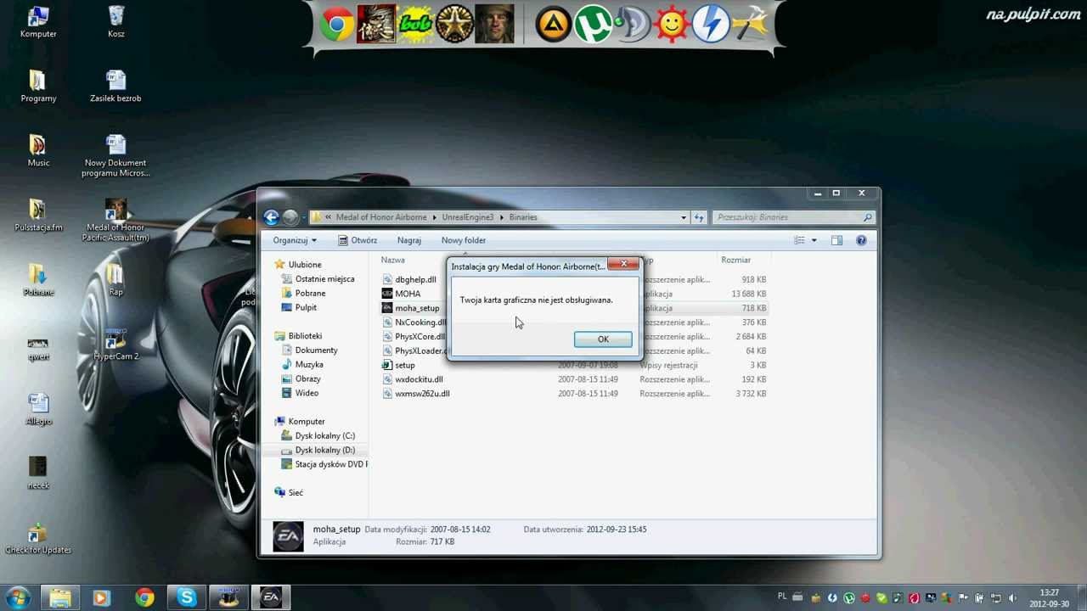This screenshot has height=611, width=1087.
Task: Click Nagraj in the Explorer toolbar
Action: 408,240
